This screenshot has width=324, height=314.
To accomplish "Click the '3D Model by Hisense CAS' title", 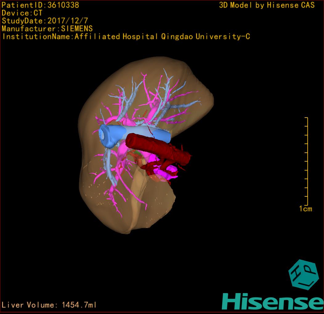I will [267, 5].
